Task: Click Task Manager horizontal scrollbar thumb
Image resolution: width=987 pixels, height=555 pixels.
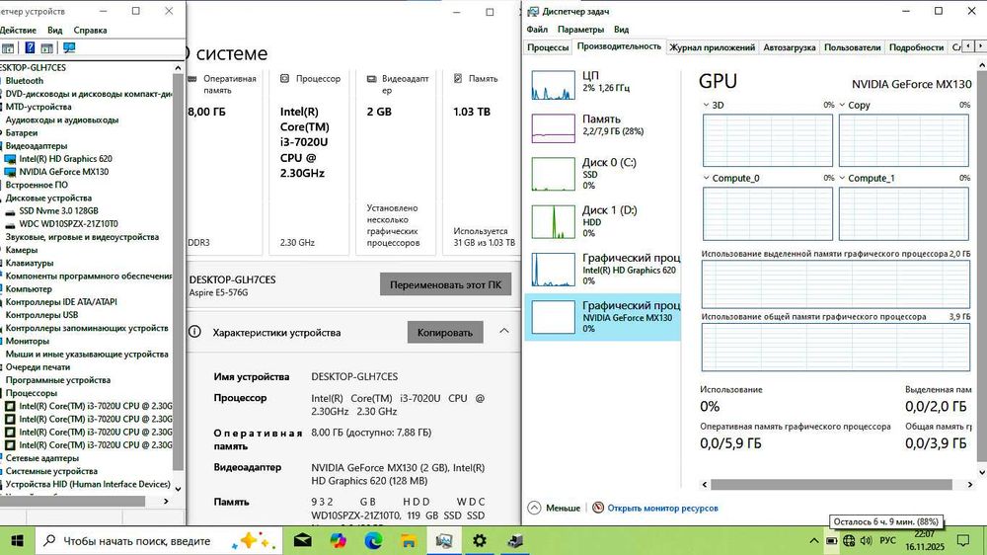Action: [831, 485]
